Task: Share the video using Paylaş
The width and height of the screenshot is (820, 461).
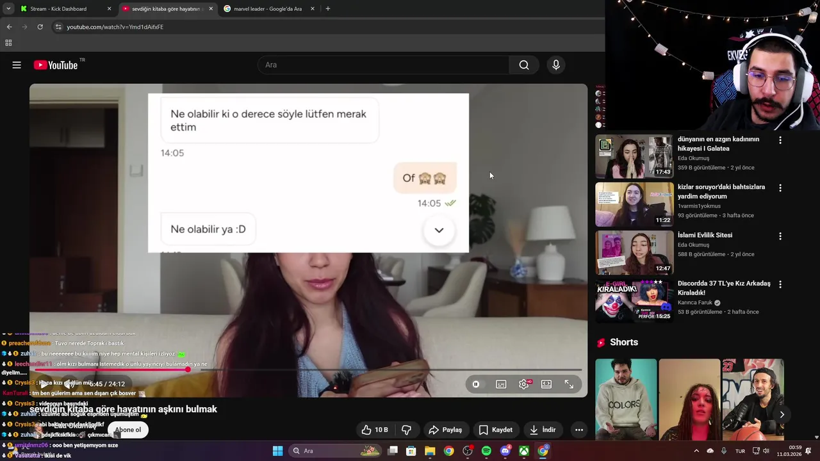Action: pos(445,430)
